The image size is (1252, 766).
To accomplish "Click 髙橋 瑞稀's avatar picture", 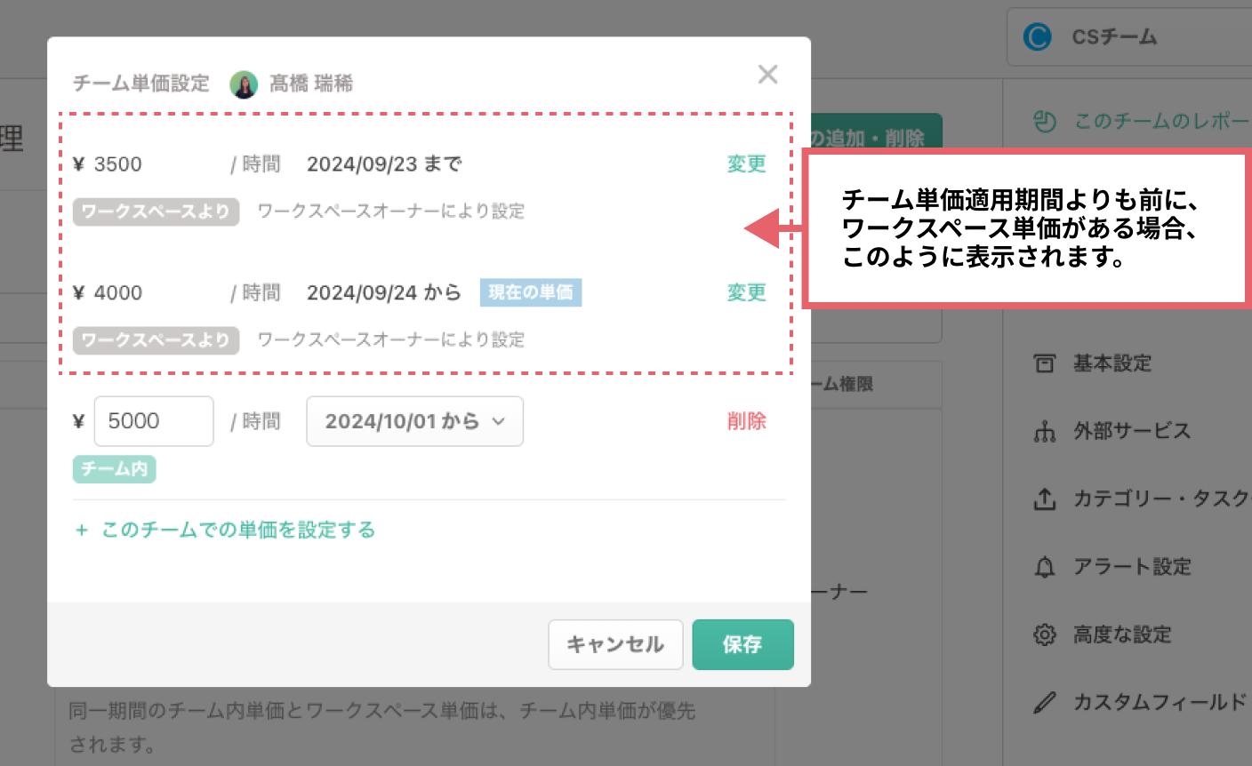I will pos(244,84).
